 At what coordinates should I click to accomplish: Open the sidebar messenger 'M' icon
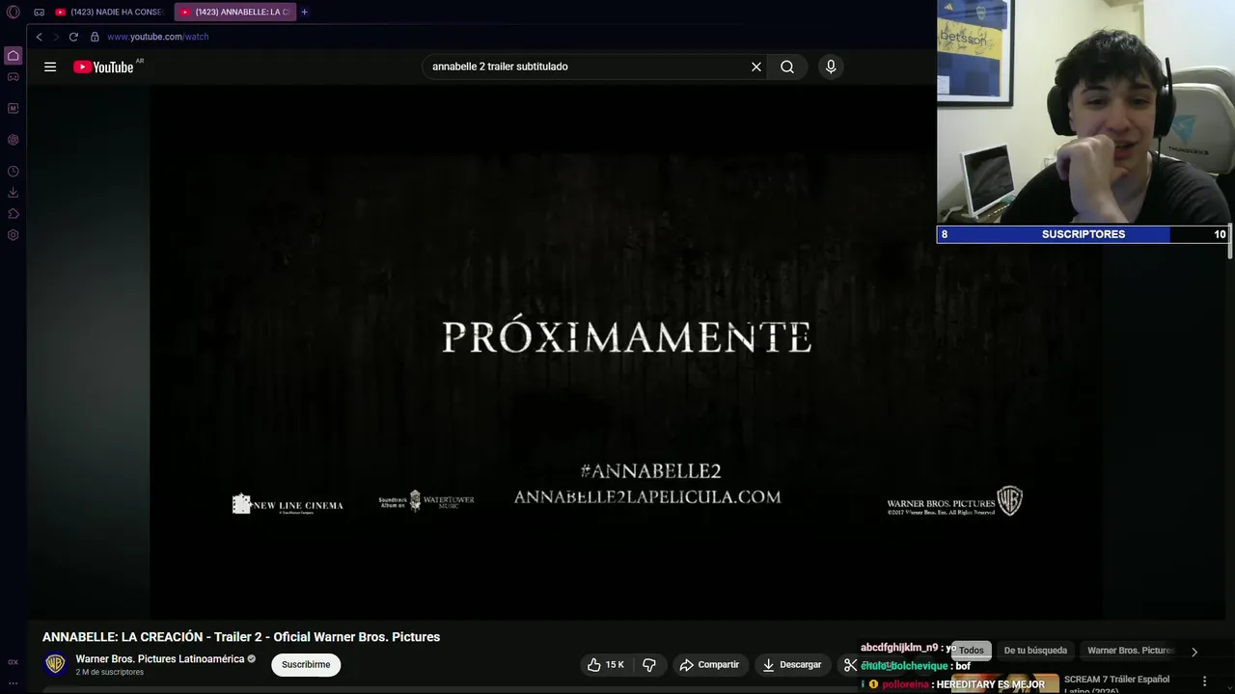(x=14, y=108)
